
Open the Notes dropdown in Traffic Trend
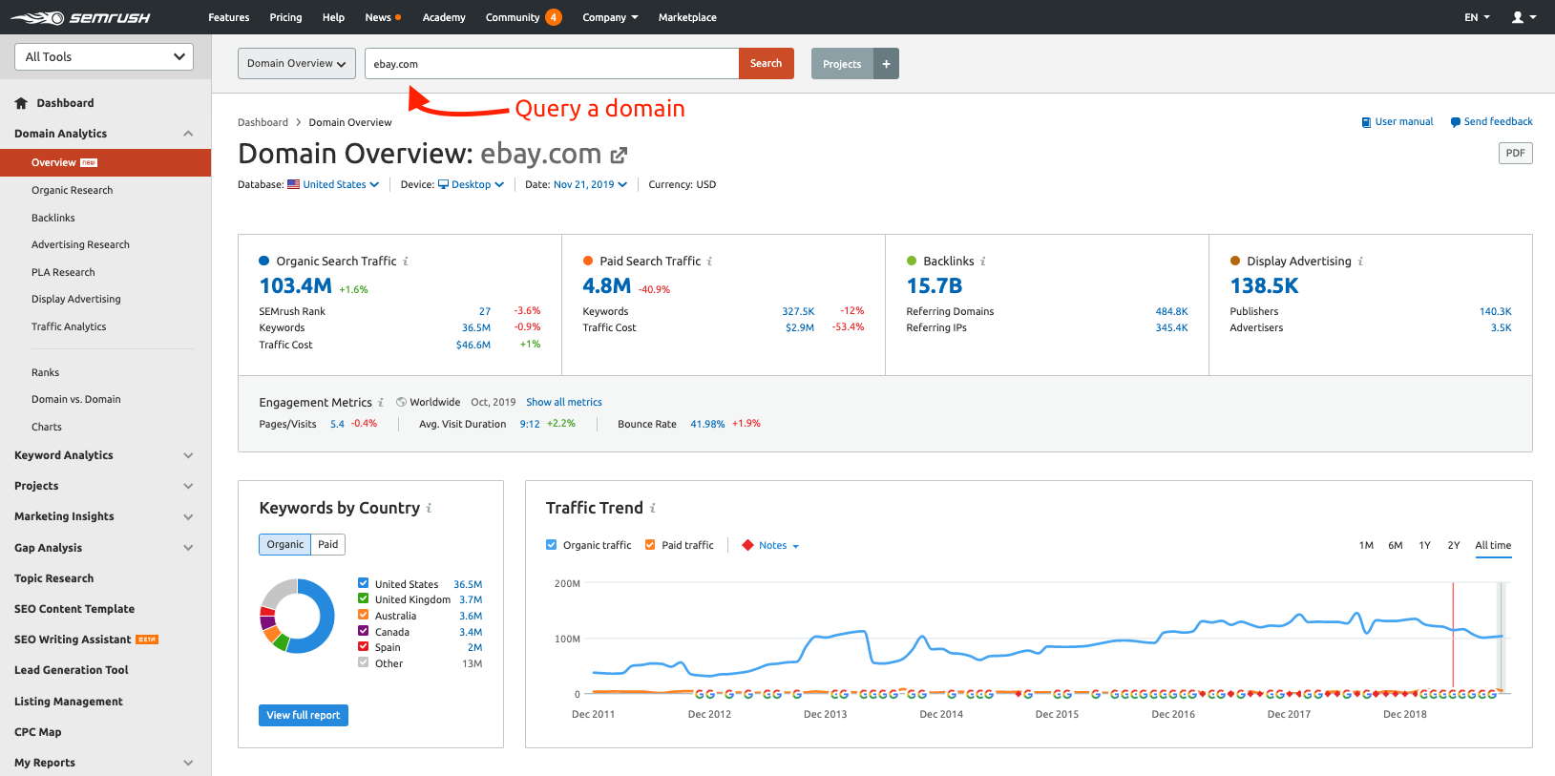[x=779, y=546]
